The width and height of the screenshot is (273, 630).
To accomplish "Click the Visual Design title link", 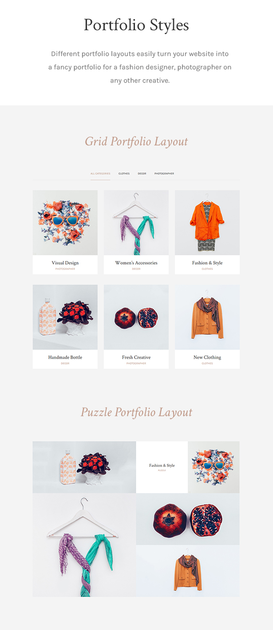I will (65, 263).
